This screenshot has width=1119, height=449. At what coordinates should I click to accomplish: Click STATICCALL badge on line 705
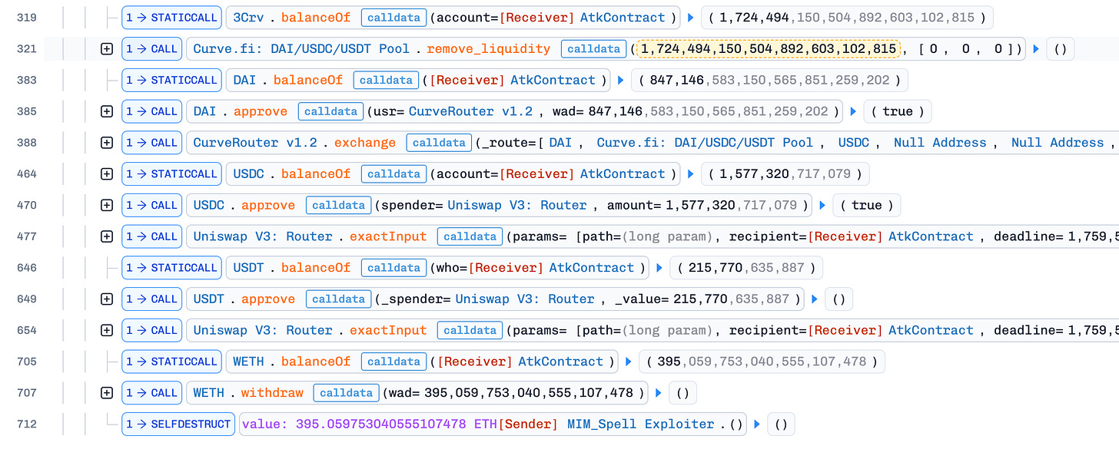pyautogui.click(x=171, y=362)
